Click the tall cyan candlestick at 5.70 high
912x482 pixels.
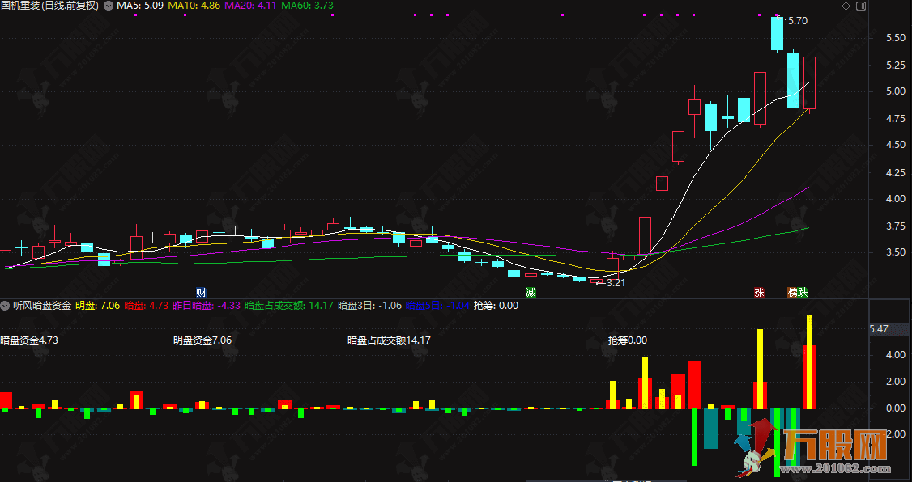777,34
